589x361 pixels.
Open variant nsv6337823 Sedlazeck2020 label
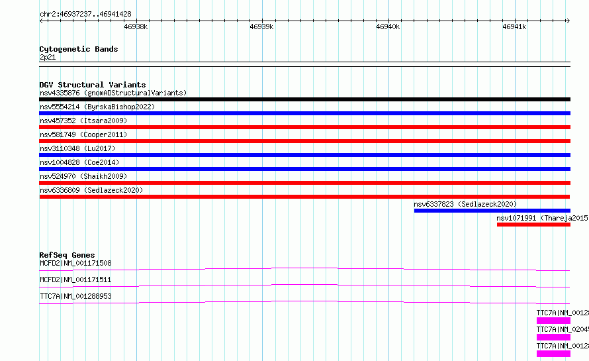pos(465,204)
